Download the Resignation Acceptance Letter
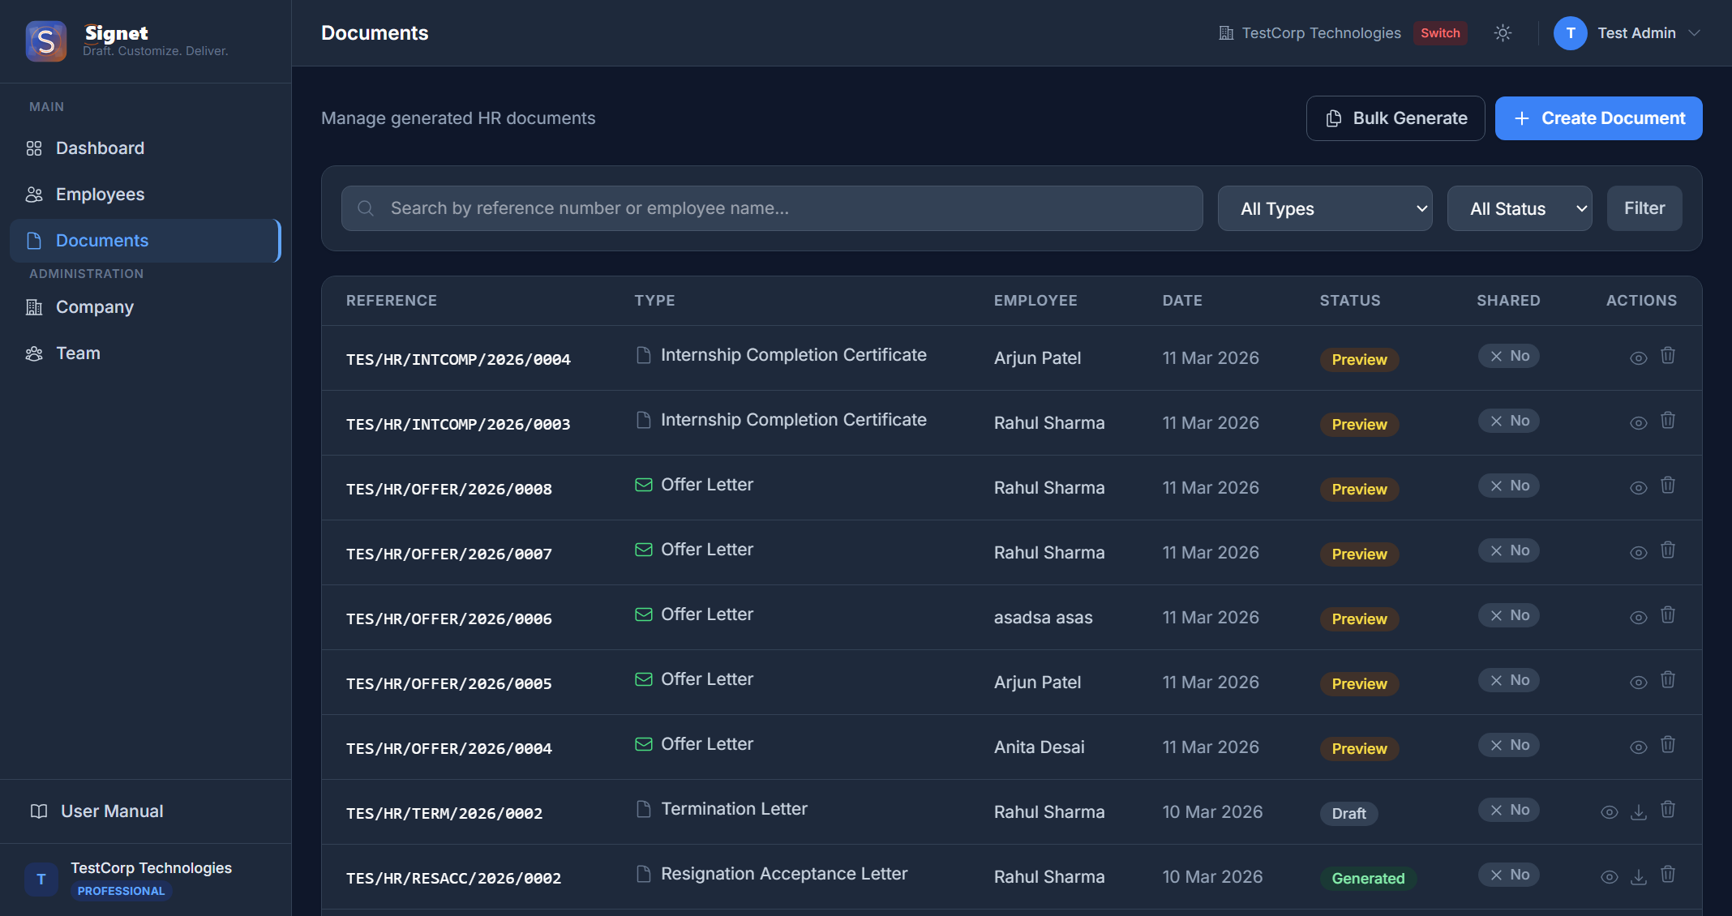This screenshot has width=1732, height=916. tap(1639, 876)
